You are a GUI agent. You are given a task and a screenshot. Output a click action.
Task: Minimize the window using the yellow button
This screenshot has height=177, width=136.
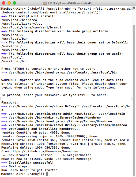[x=9, y=3]
